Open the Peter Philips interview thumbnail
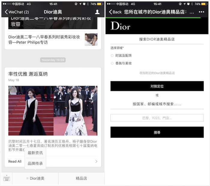This screenshot has width=210, height=186. coord(91,40)
